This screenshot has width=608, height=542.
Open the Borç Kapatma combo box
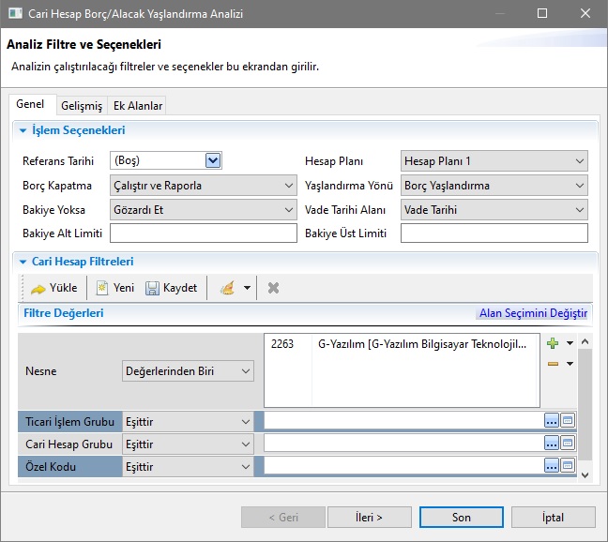[204, 186]
